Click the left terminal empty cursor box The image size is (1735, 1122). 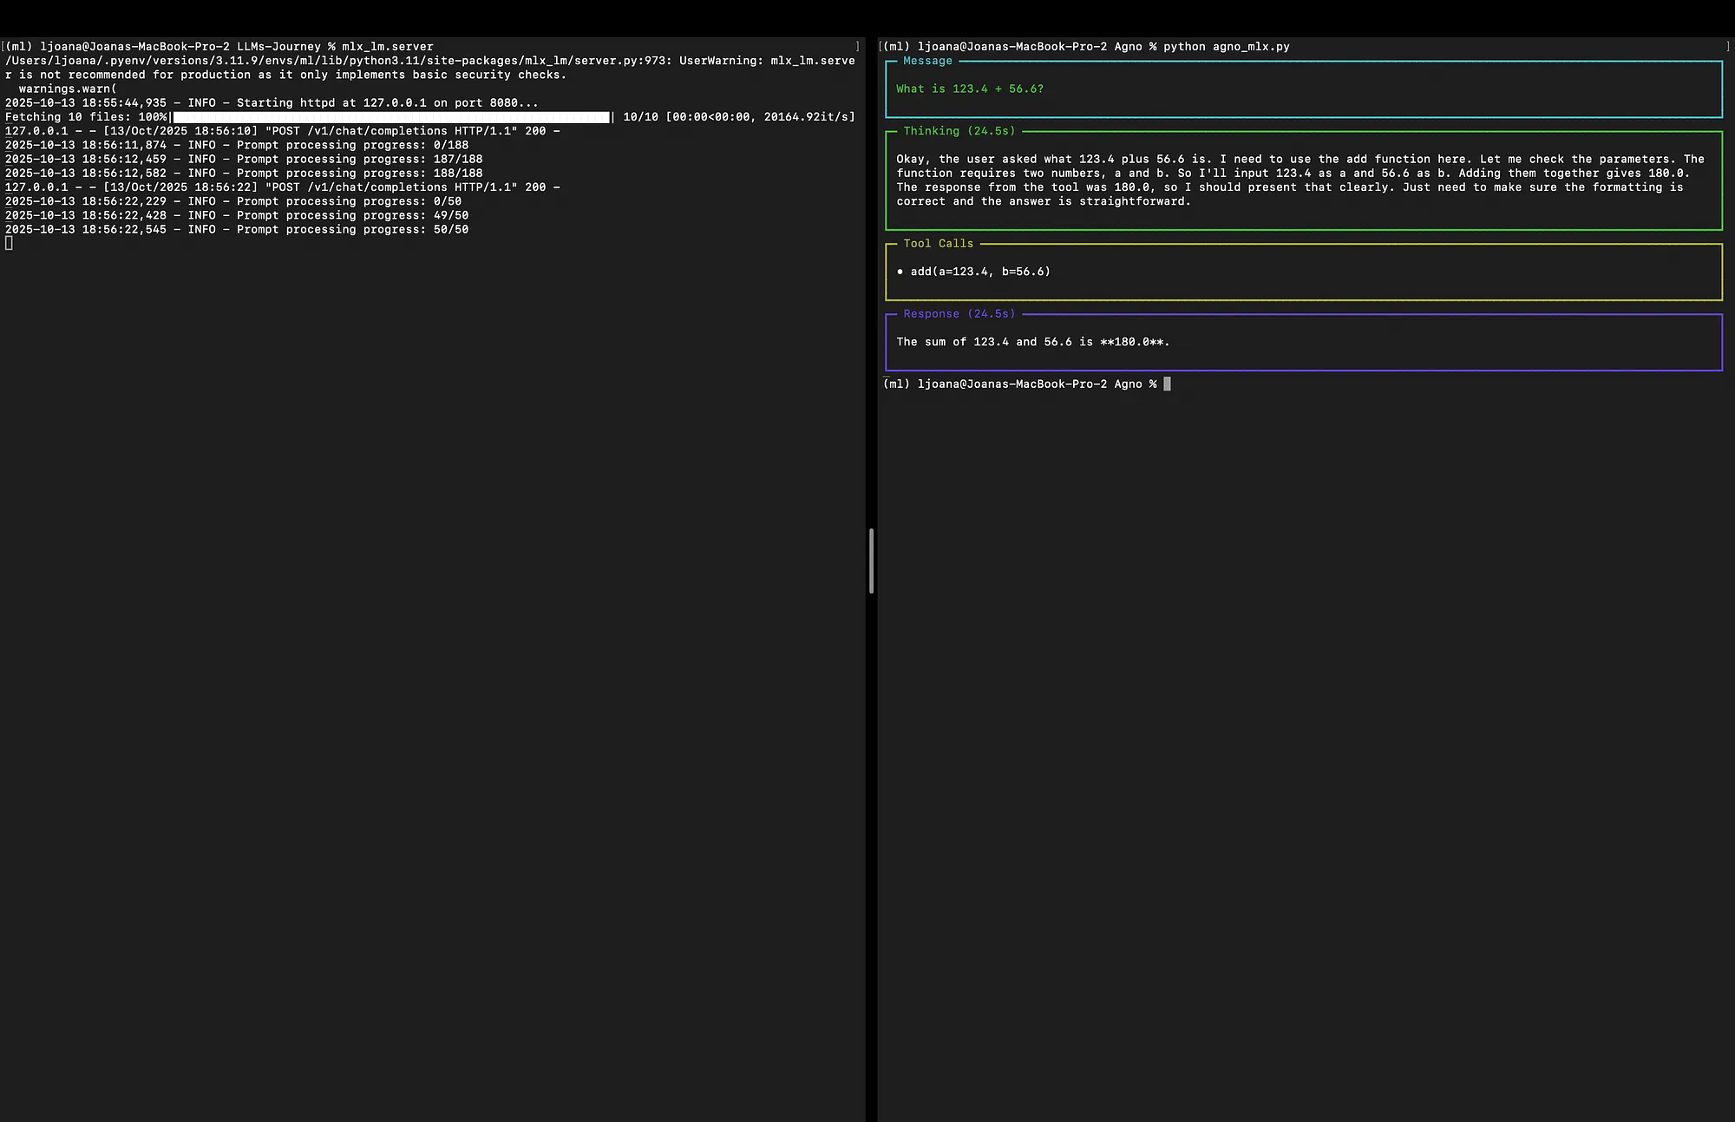click(9, 243)
